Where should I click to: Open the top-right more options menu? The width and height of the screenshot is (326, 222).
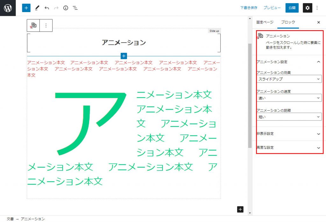pyautogui.click(x=317, y=8)
